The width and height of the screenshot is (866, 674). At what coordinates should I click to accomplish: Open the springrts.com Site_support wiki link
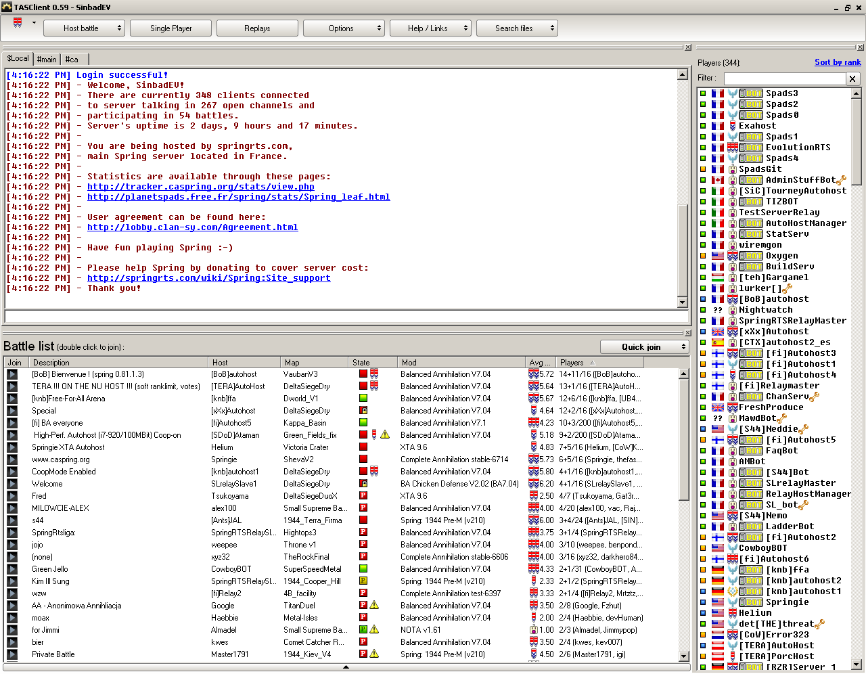[x=208, y=278]
